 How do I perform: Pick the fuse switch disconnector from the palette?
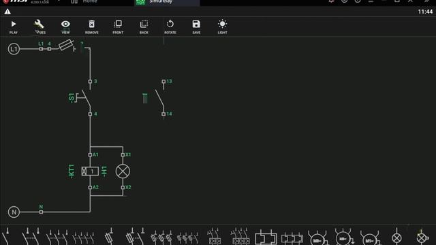tap(135, 236)
